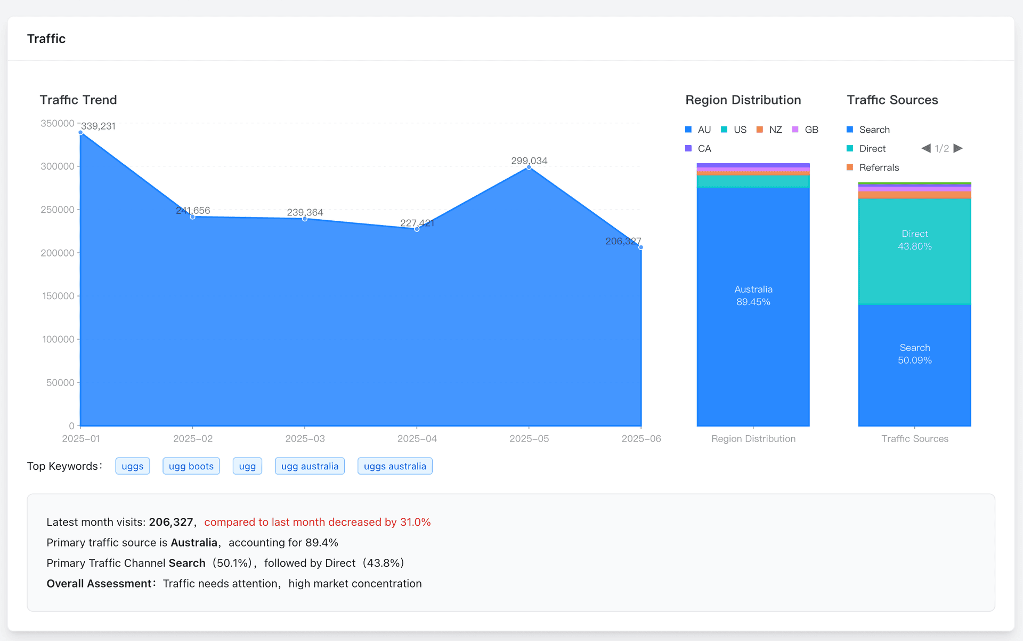Select the 241,656 data point for 2025-02

[193, 217]
